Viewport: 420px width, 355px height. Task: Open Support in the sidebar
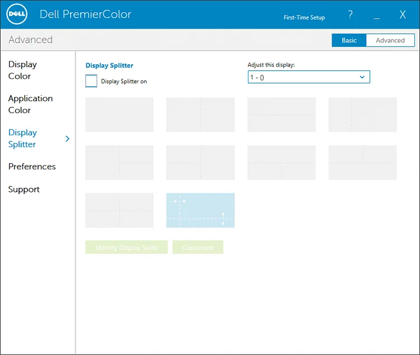pyautogui.click(x=24, y=190)
